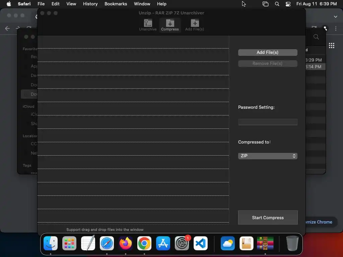Open App Store from the Dock
This screenshot has width=343, height=257.
[163, 243]
